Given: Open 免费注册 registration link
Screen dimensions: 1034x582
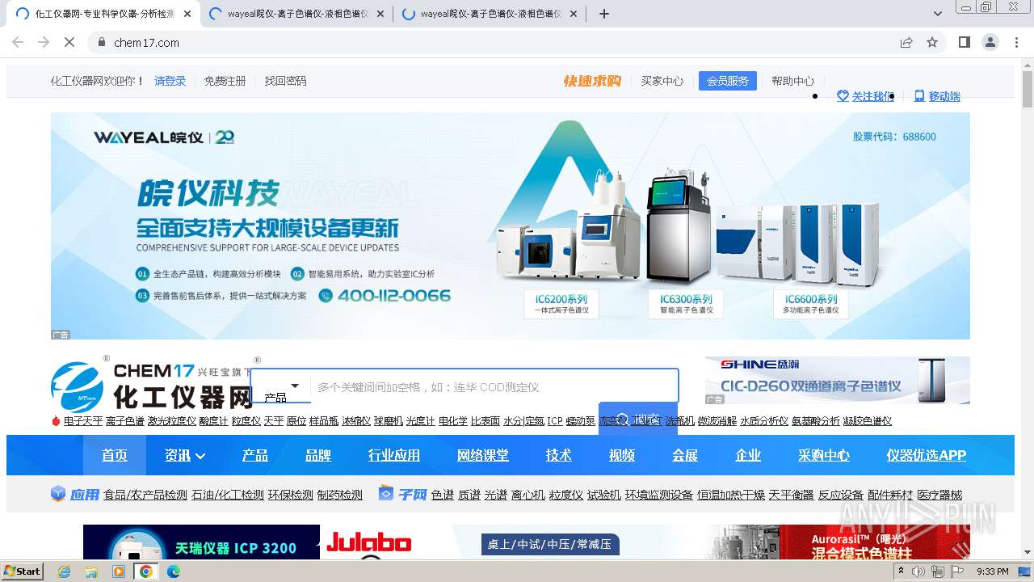Looking at the screenshot, I should [225, 81].
